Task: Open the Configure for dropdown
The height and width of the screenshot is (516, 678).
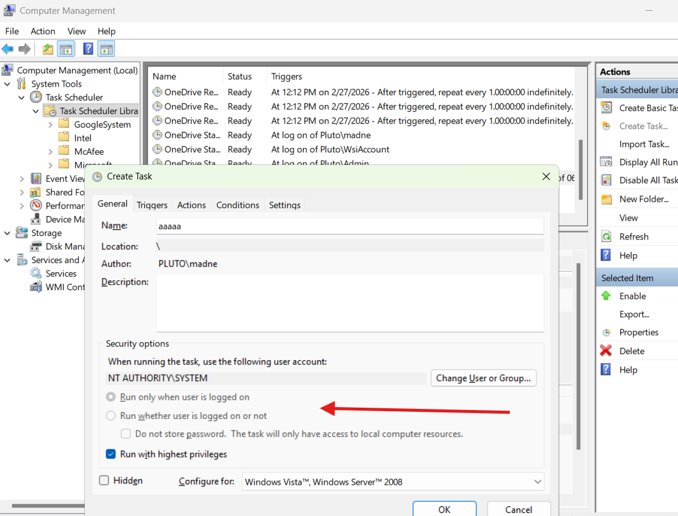Action: [x=393, y=481]
